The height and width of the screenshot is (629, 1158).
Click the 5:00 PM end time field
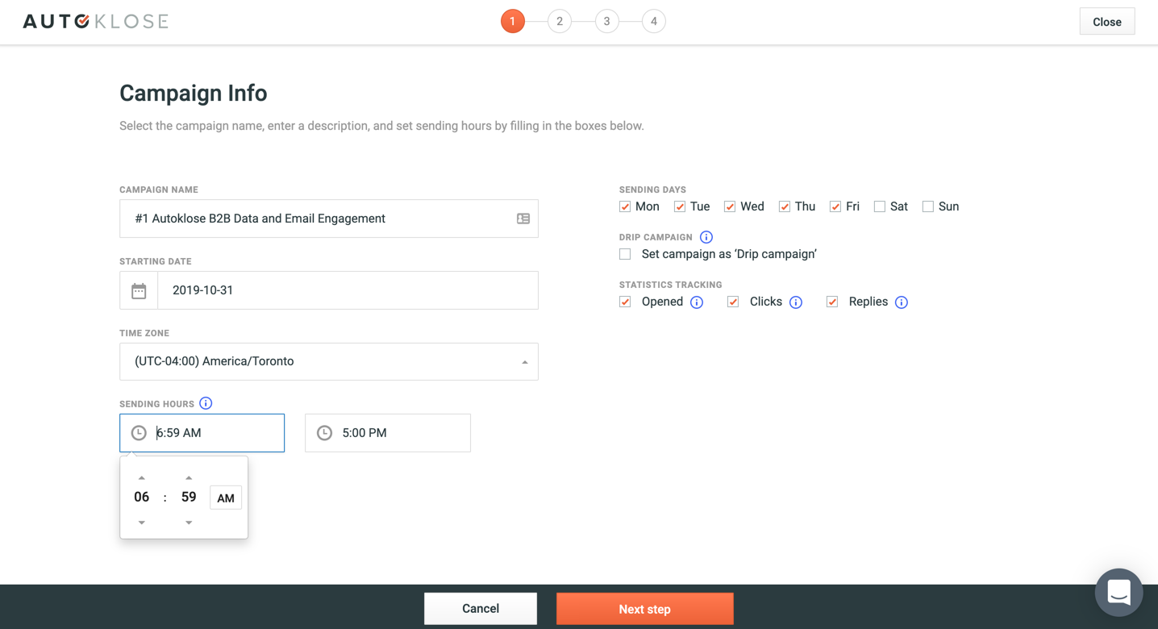point(388,433)
